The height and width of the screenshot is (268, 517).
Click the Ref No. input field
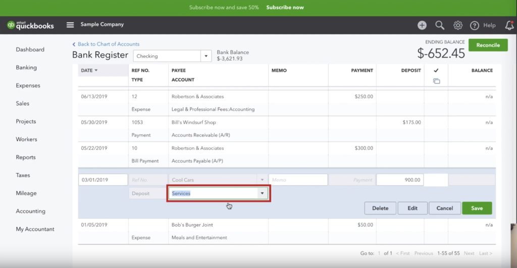pyautogui.click(x=148, y=180)
